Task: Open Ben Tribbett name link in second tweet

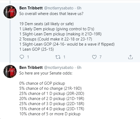Action: pyautogui.click(x=31, y=68)
